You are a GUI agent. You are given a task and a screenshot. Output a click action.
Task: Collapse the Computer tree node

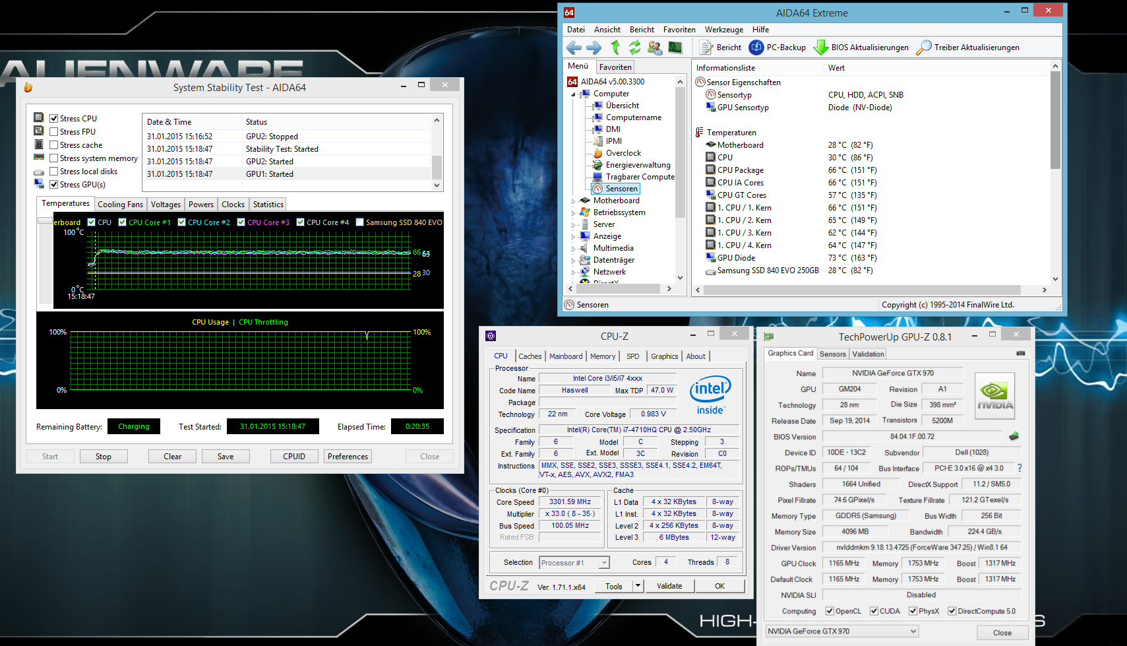[573, 94]
